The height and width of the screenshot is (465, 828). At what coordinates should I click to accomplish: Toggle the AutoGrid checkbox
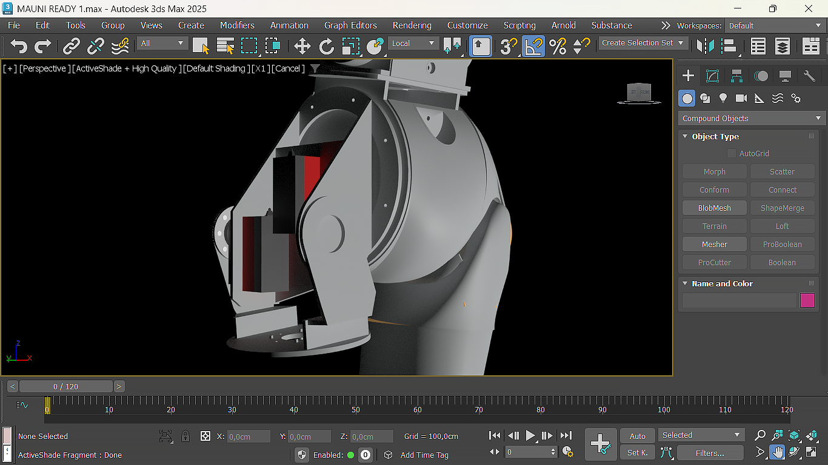tap(732, 154)
